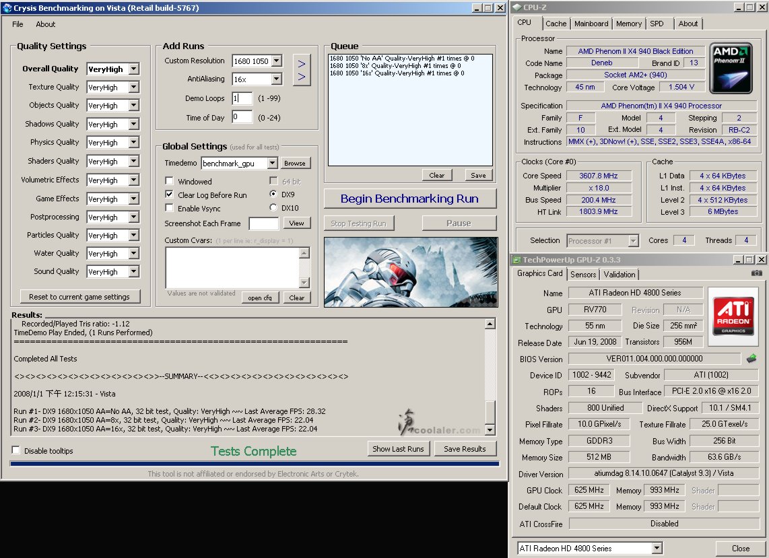The height and width of the screenshot is (558, 769).
Task: Click the Crysis title bar app icon
Action: 7,8
